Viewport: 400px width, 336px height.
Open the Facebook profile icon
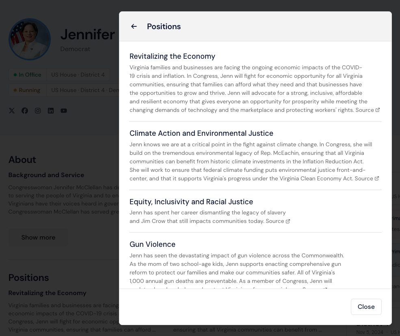[x=25, y=111]
